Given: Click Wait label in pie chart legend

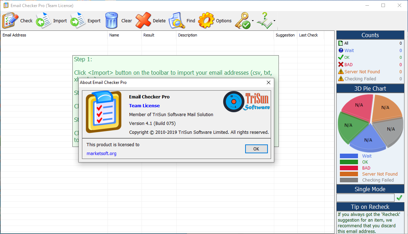Looking at the screenshot, I should (367, 156).
